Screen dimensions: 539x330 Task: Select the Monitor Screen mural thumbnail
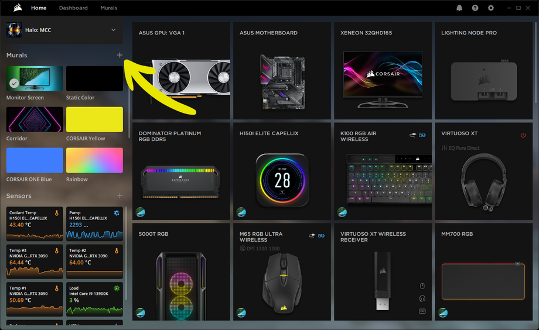click(35, 78)
